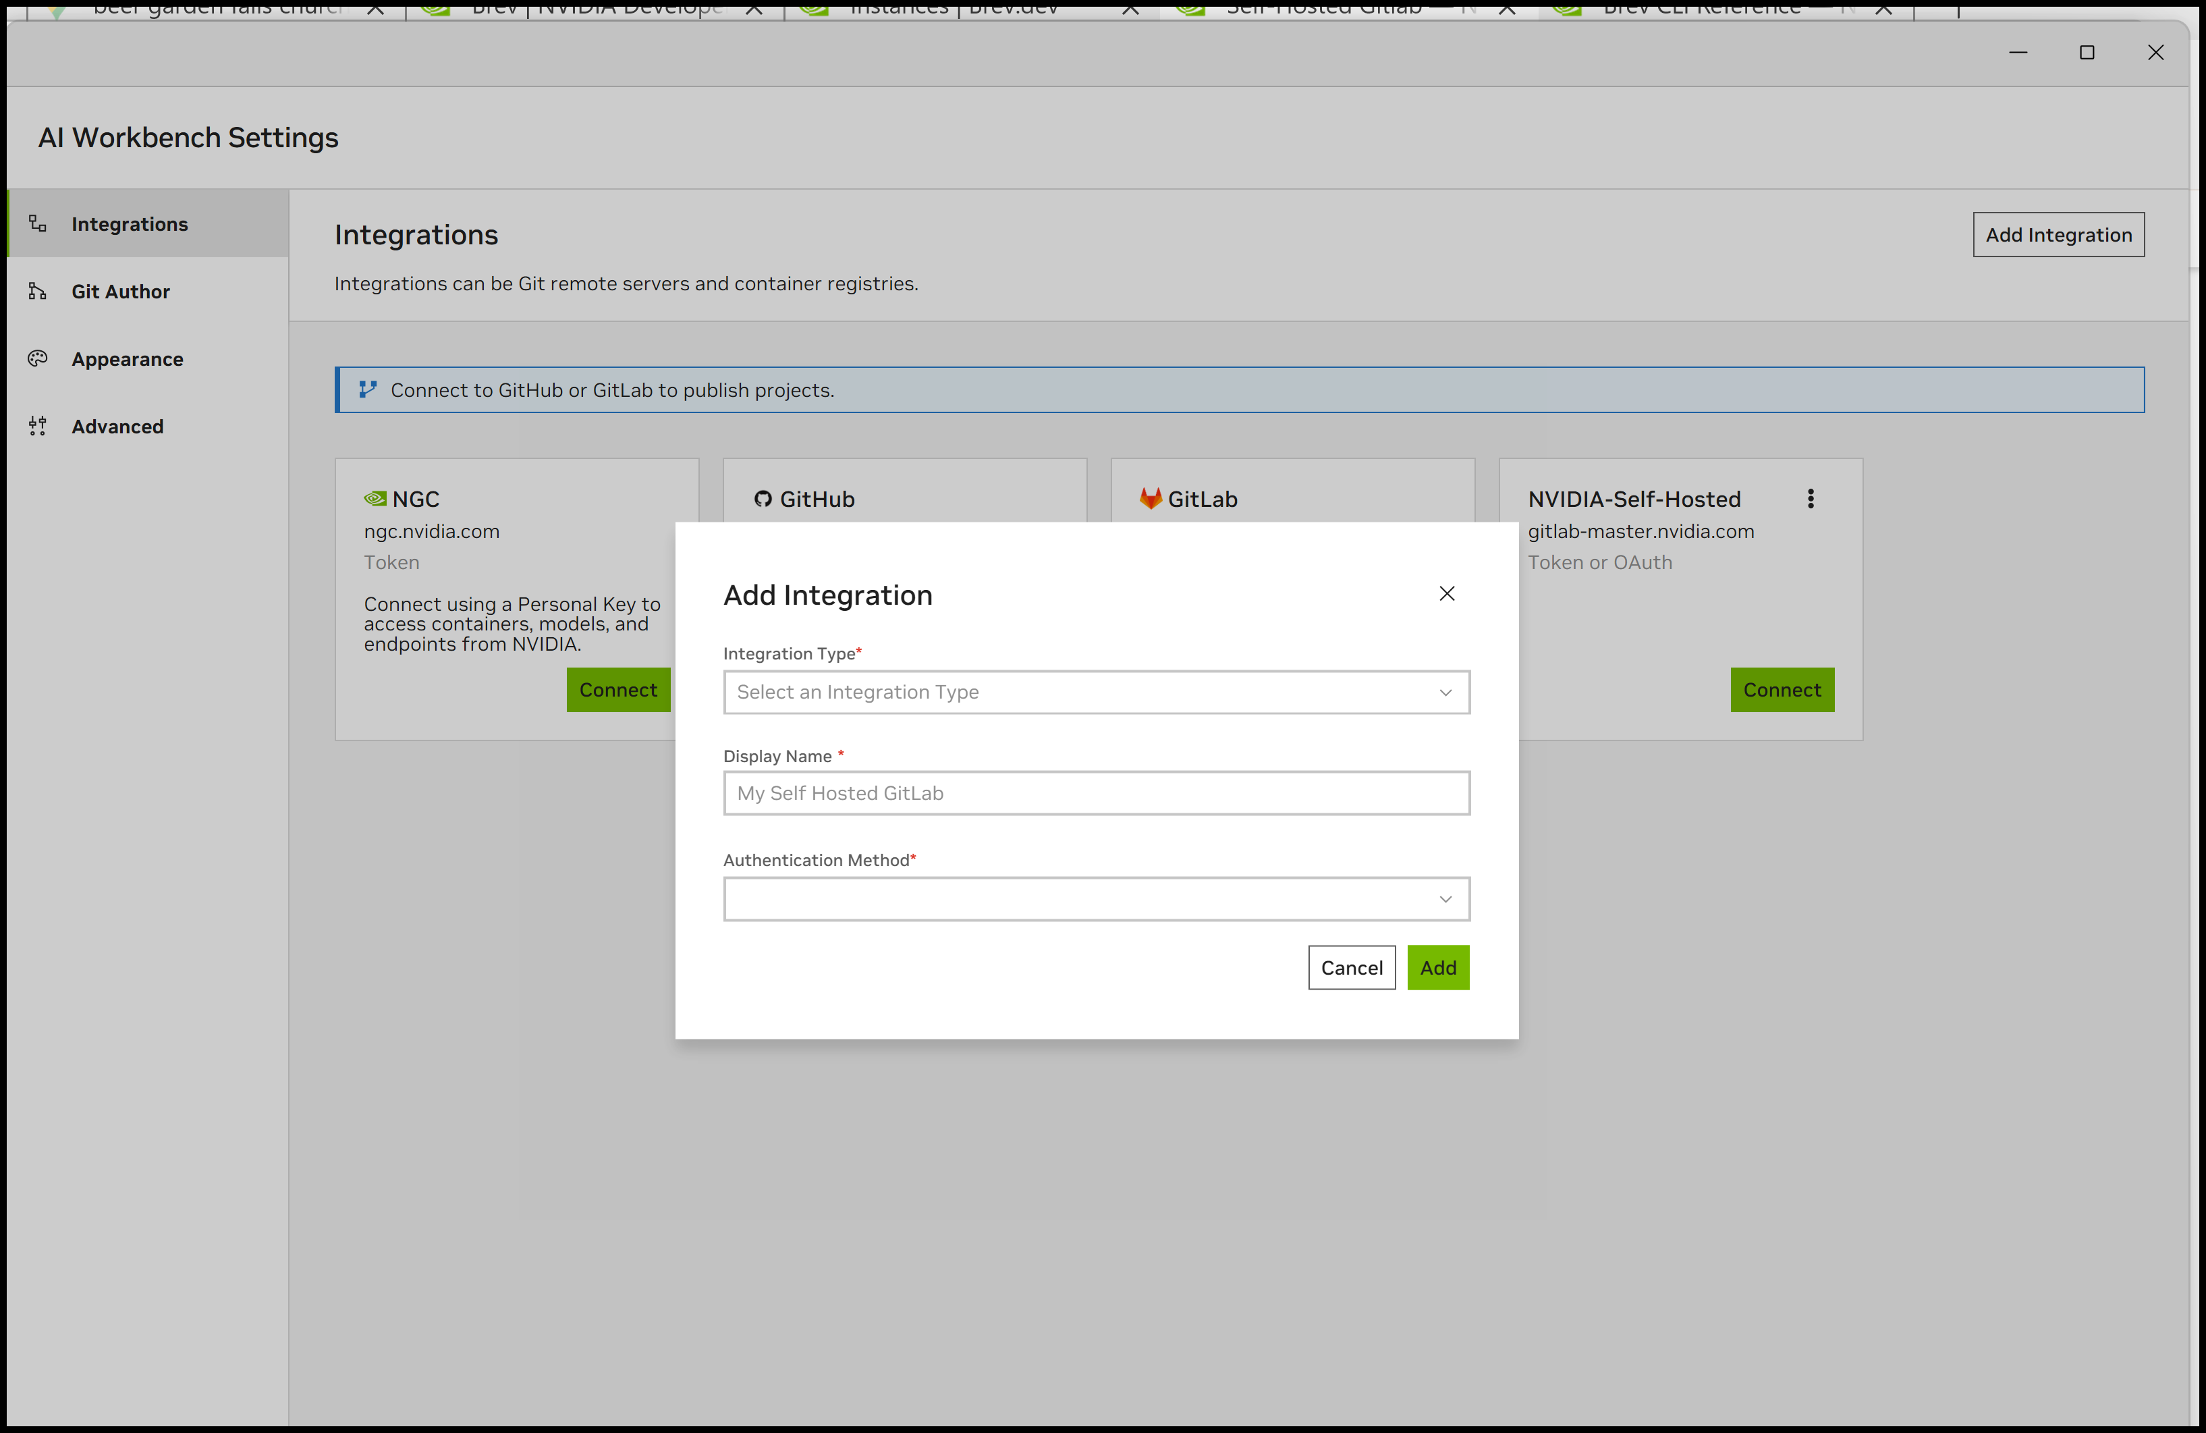Open the Authentication Method dropdown
This screenshot has height=1433, width=2206.
[x=1097, y=899]
